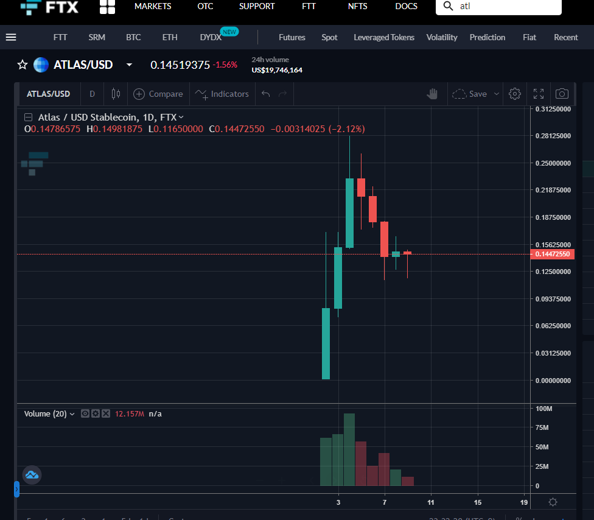Screen dimensions: 594x520
Task: Save the chart layout
Action: point(470,94)
